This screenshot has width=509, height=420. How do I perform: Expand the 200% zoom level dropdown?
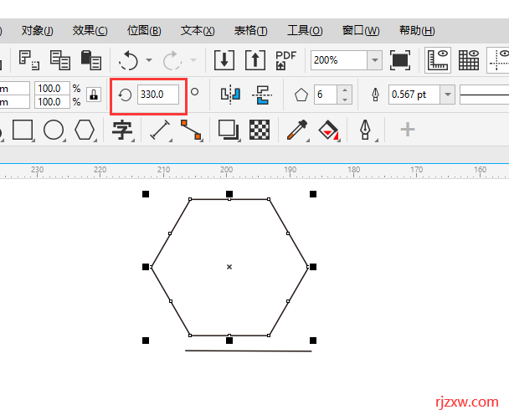(x=373, y=60)
